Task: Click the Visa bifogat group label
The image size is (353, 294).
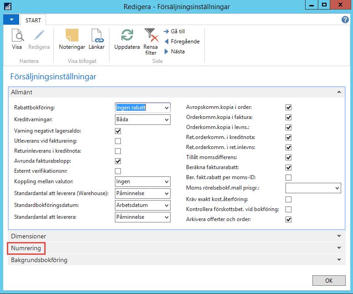Action: pos(82,61)
